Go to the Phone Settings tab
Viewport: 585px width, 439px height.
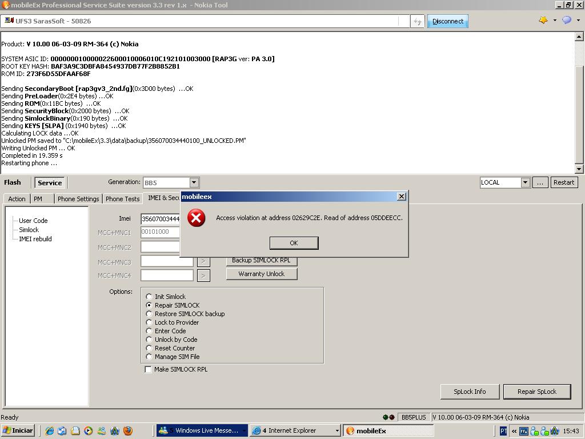(78, 199)
